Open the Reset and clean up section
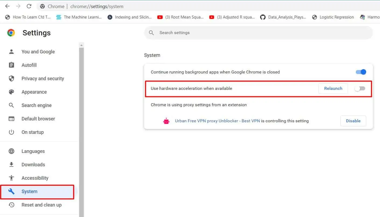 [41, 205]
